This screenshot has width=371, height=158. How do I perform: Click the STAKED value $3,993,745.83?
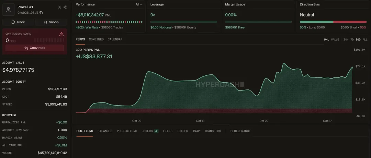pos(56,104)
